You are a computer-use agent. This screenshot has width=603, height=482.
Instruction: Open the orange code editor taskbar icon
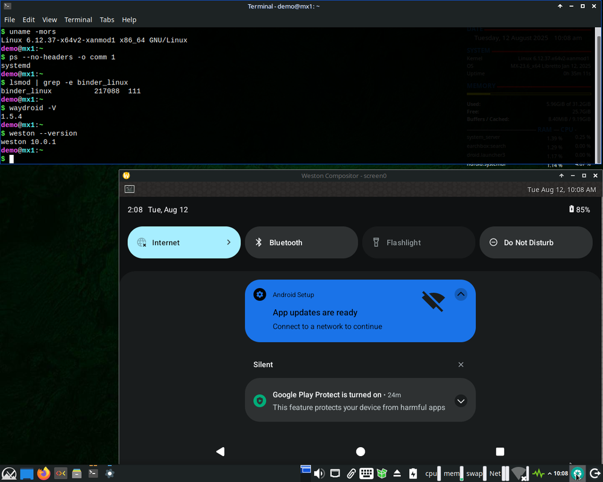[x=60, y=473]
